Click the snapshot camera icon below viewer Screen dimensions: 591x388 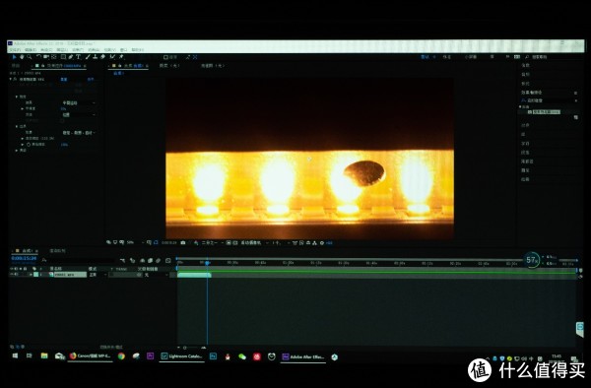183,242
